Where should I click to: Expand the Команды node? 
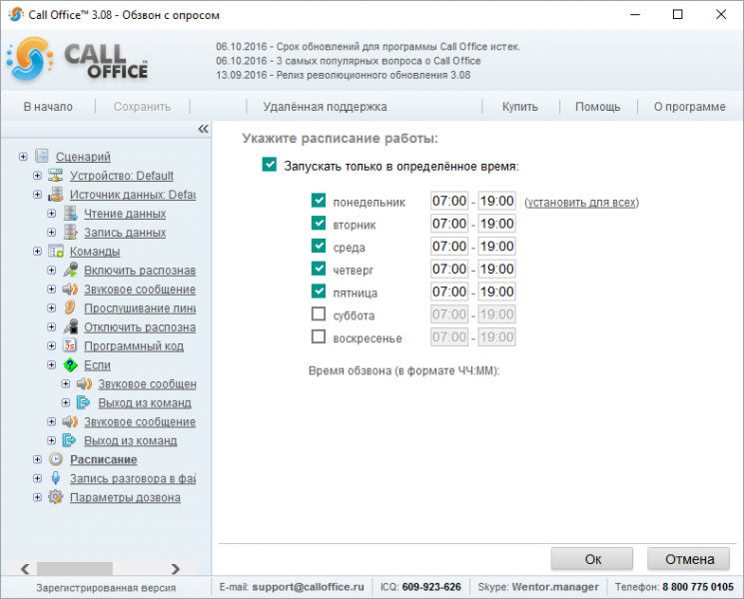tap(38, 252)
